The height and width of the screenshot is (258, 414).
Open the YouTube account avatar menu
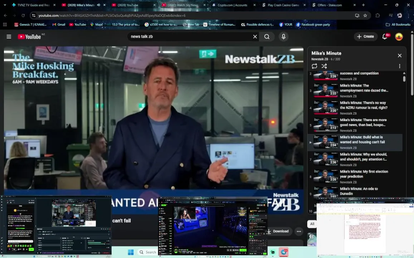(x=399, y=37)
